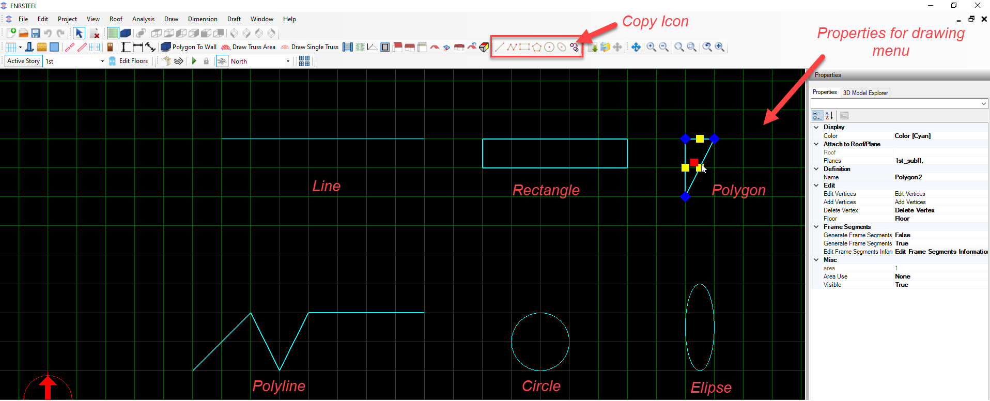Viewport: 990px width, 401px height.
Task: Collapse the Frame Segments section
Action: point(816,227)
